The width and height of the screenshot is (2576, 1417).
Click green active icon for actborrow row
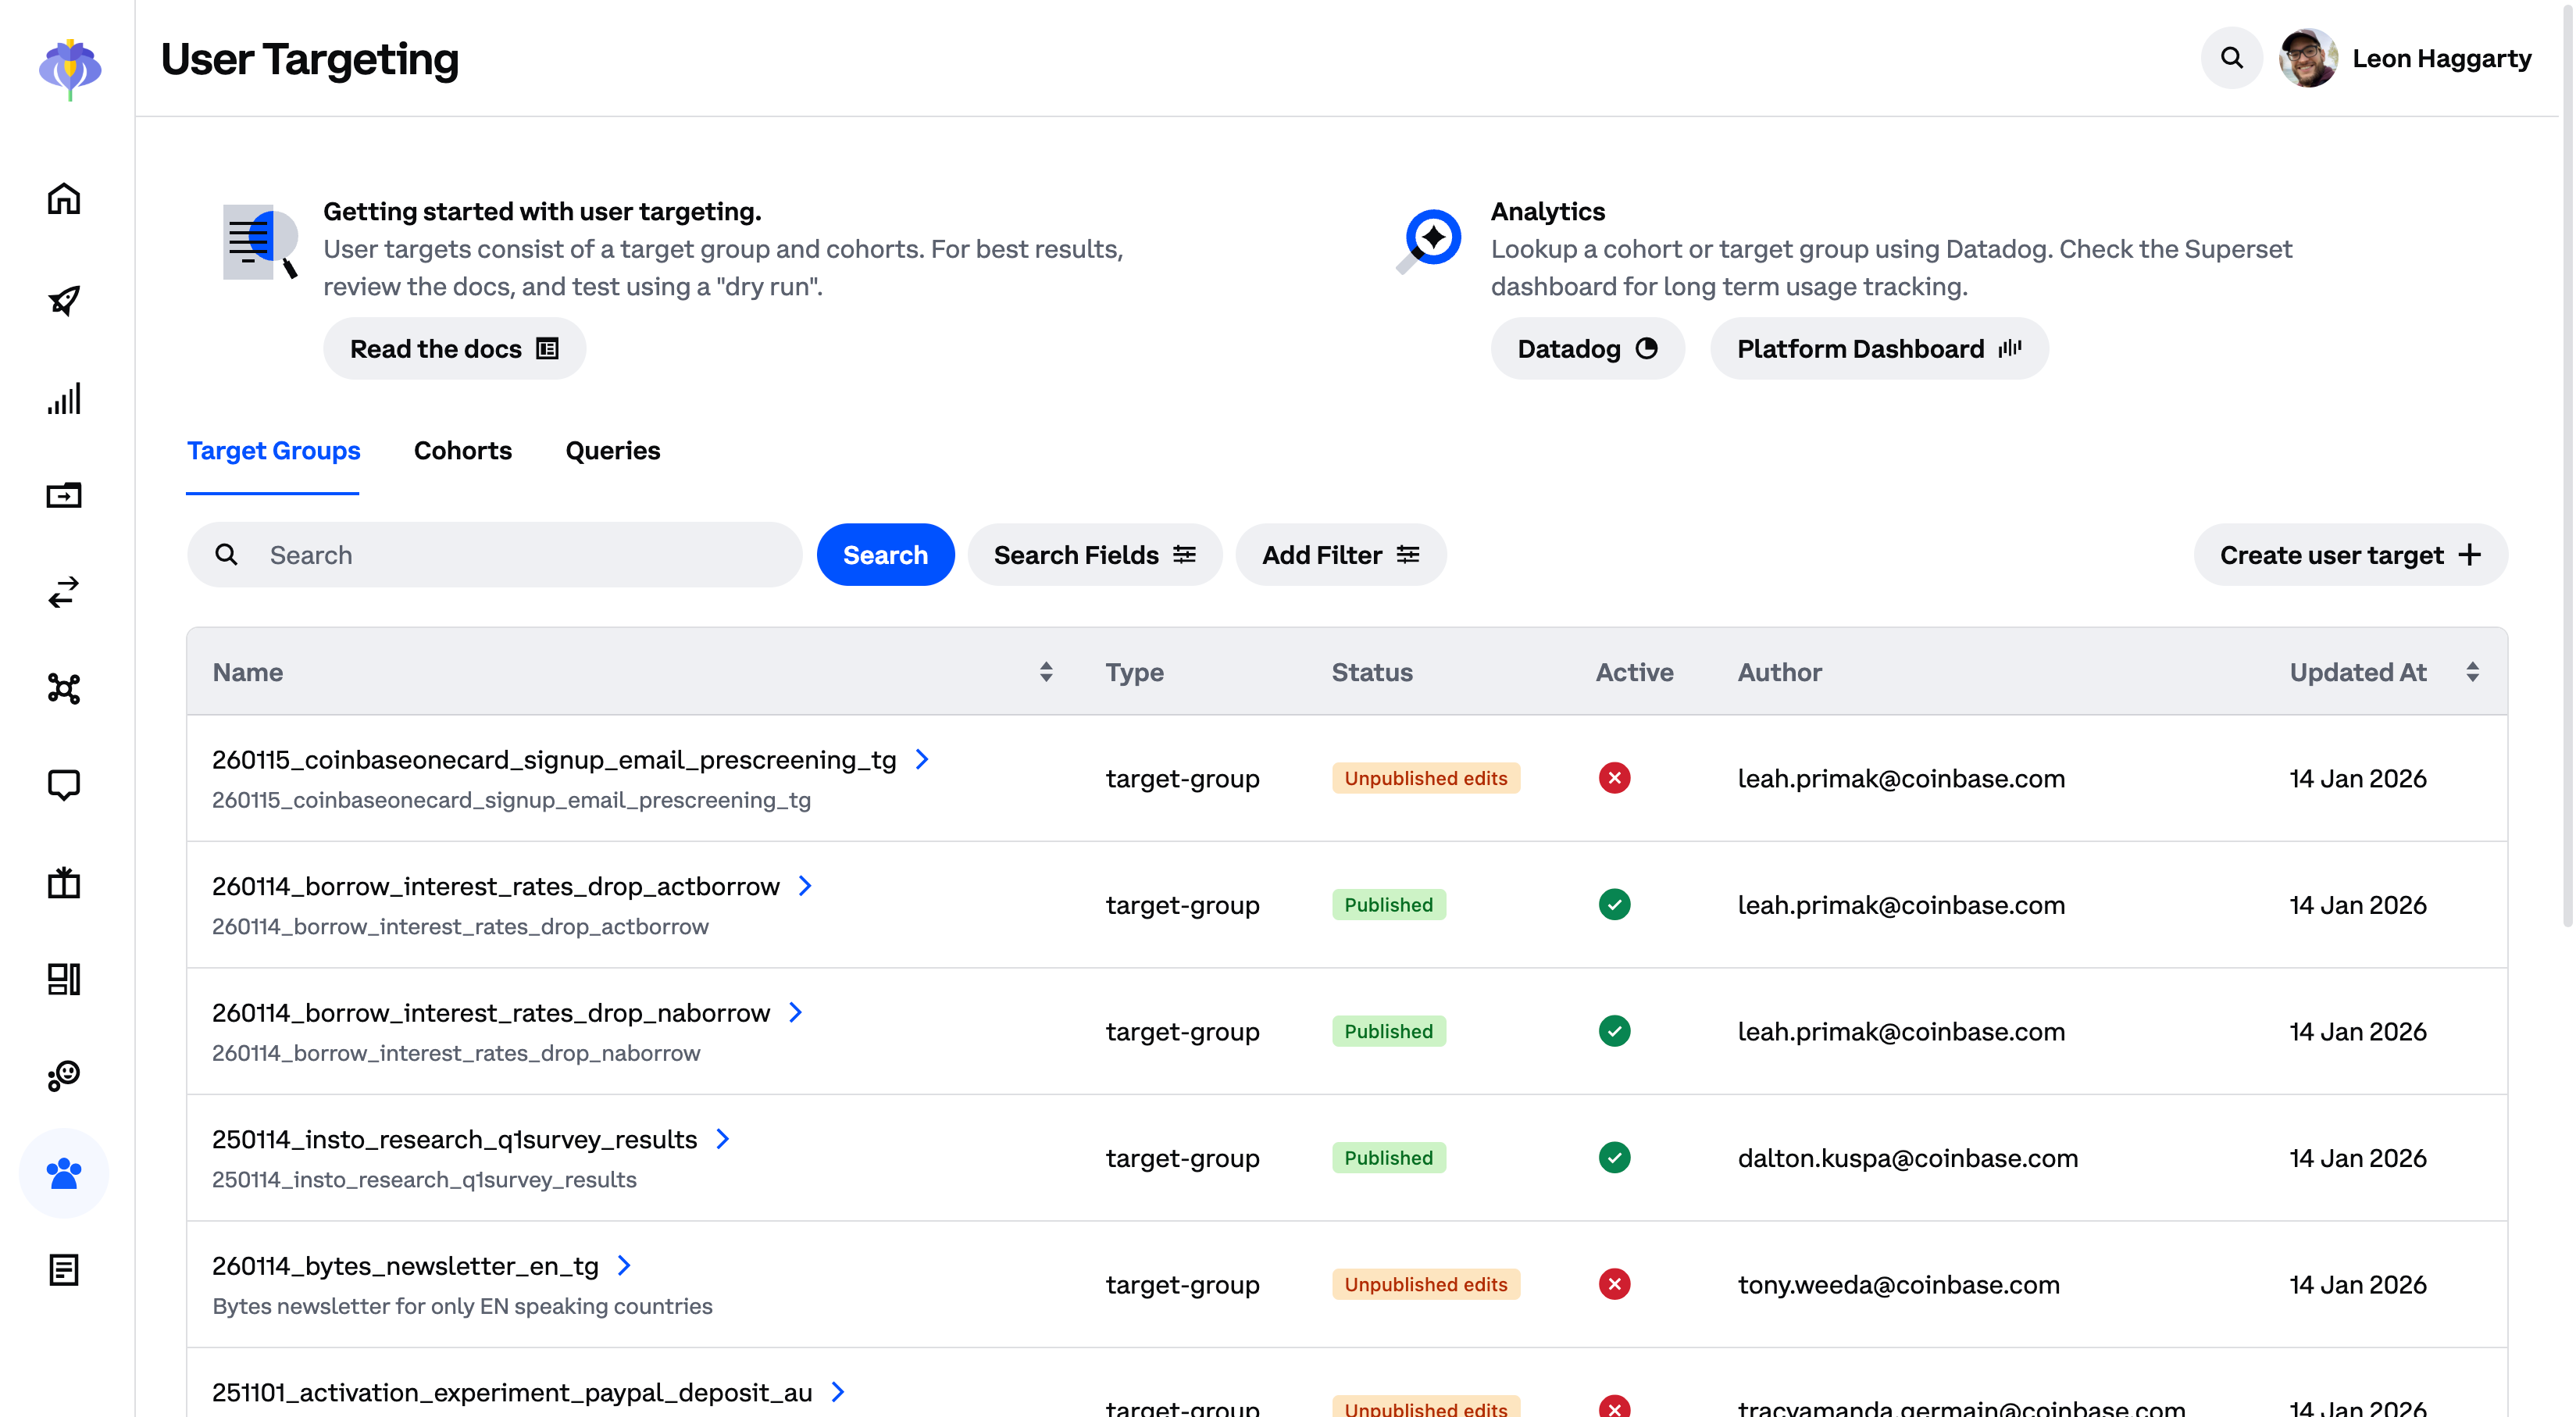click(1614, 904)
